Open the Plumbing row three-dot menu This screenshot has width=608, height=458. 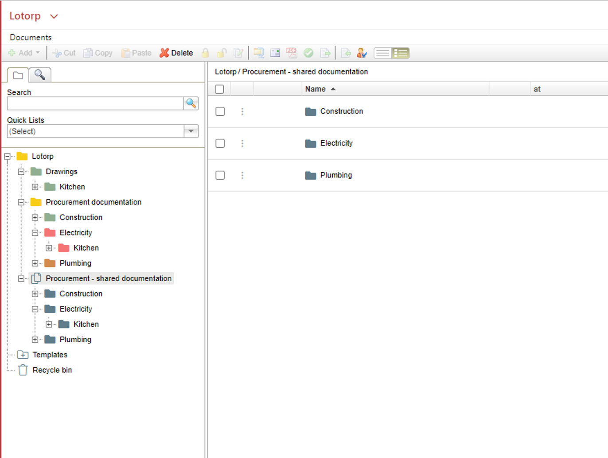coord(242,176)
